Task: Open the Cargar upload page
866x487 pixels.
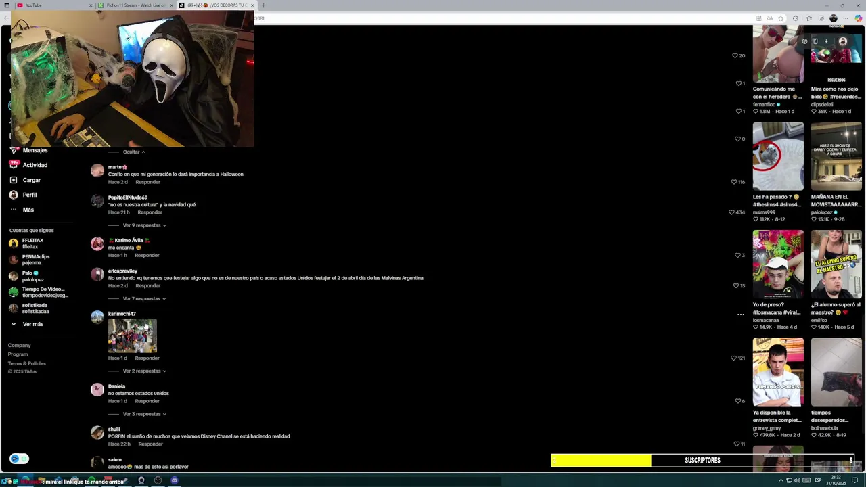Action: (25, 180)
